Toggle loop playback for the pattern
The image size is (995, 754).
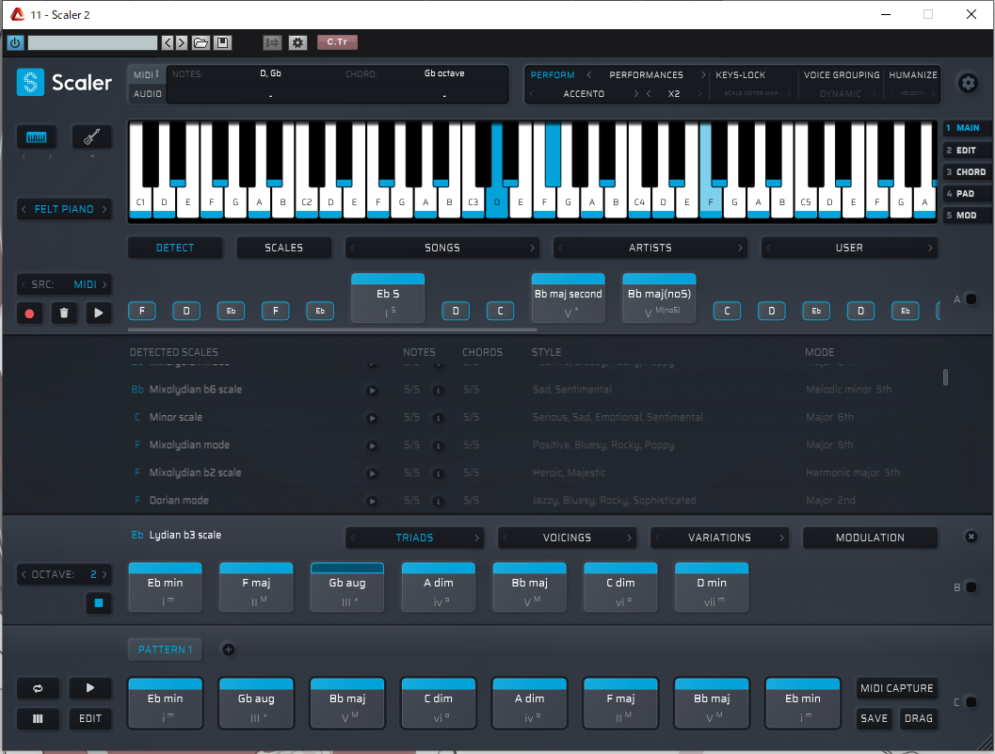tap(38, 689)
